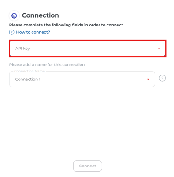This screenshot has width=174, height=177.
Task: Click the Connection heading title
Action: point(41,15)
